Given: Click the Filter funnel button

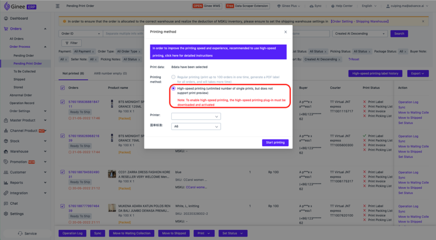Looking at the screenshot, I should (72, 43).
